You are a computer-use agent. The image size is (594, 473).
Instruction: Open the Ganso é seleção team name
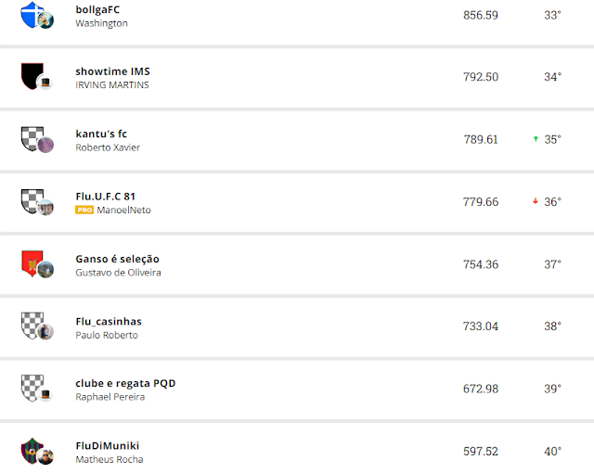click(x=117, y=259)
